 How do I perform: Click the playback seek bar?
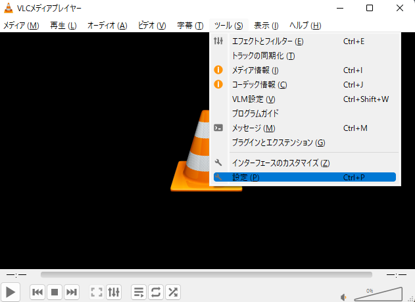click(206, 274)
